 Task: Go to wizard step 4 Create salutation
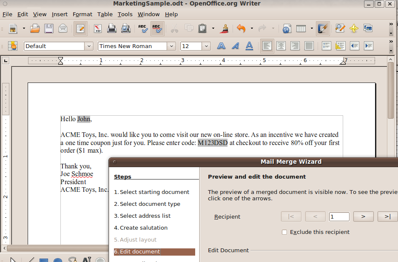pos(141,228)
